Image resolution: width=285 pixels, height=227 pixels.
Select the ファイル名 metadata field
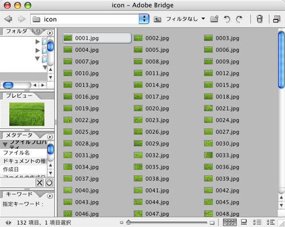(x=23, y=153)
